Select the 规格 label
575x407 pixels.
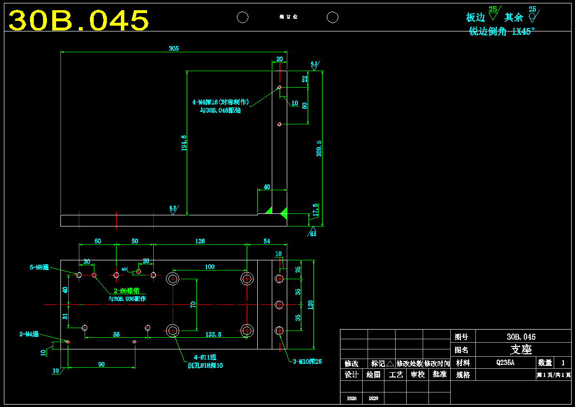[x=463, y=375]
